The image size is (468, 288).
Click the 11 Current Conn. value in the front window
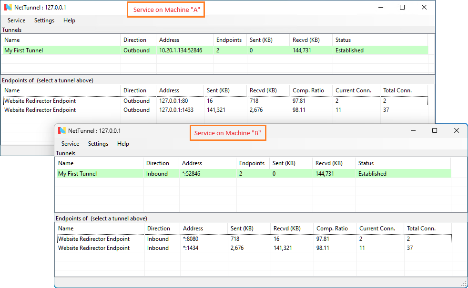pos(362,248)
